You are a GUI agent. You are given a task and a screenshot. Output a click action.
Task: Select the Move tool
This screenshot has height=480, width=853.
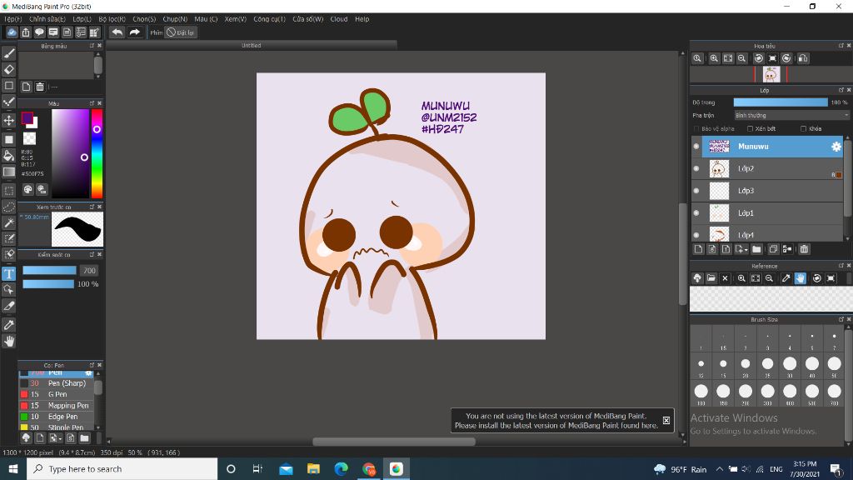8,120
